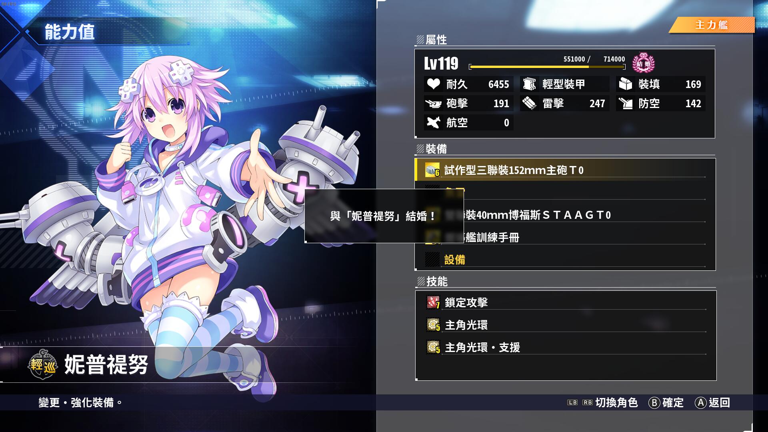This screenshot has width=768, height=432.
Task: Click the 主角光環 skill icon
Action: pyautogui.click(x=433, y=325)
